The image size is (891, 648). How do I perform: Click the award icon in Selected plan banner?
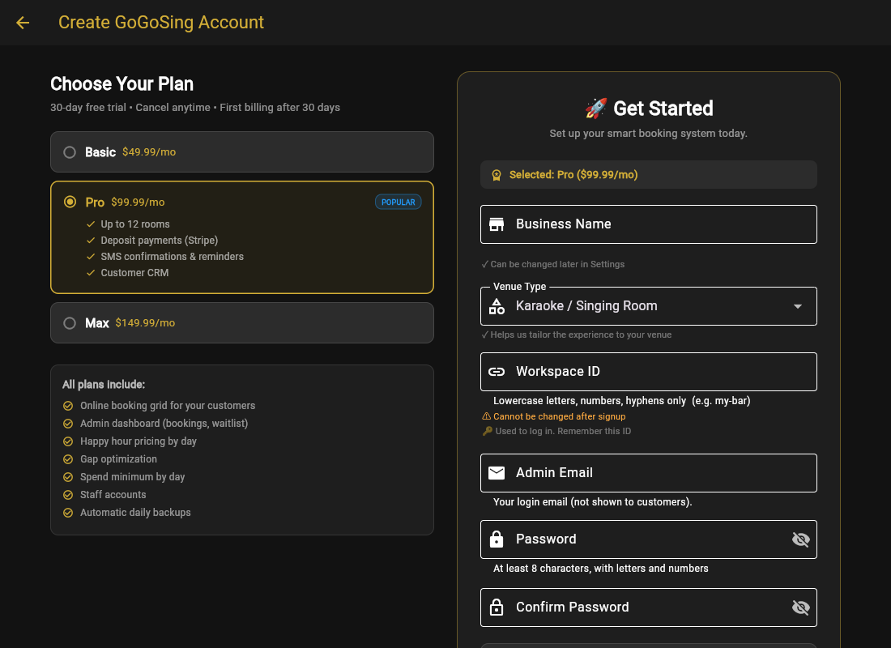click(x=497, y=175)
